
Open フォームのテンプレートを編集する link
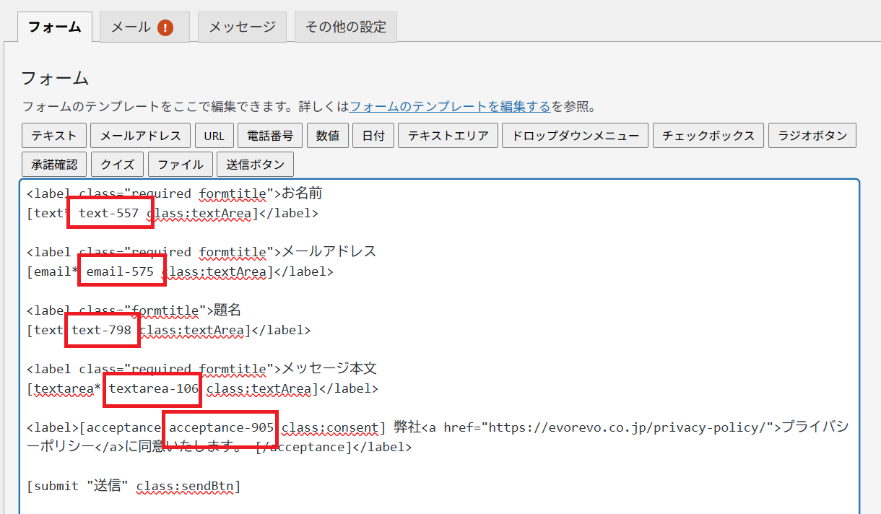coord(450,107)
